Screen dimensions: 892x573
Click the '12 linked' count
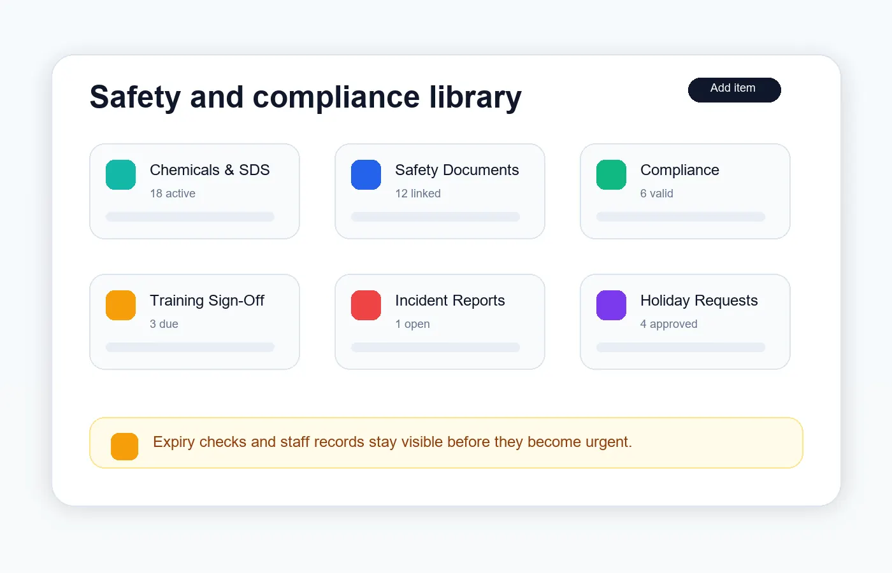(x=418, y=194)
